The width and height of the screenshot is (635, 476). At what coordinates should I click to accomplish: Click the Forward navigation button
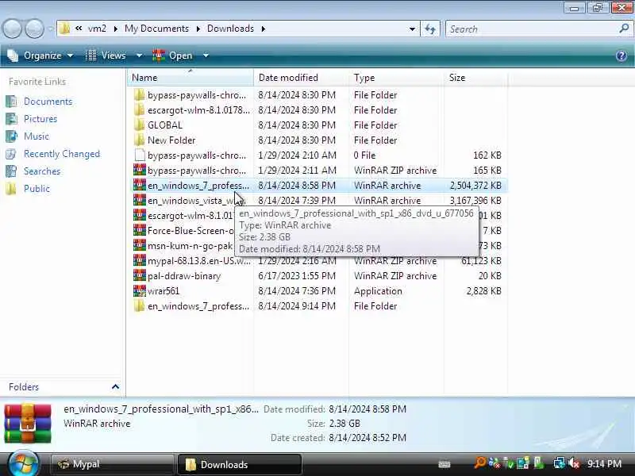pyautogui.click(x=35, y=29)
